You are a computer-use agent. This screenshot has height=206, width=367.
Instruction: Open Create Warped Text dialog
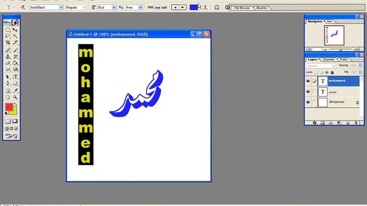[x=205, y=7]
